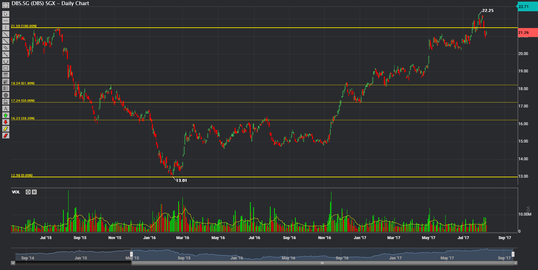Pick the Fibonacci fan tool
The width and height of the screenshot is (538, 270).
coord(5,81)
